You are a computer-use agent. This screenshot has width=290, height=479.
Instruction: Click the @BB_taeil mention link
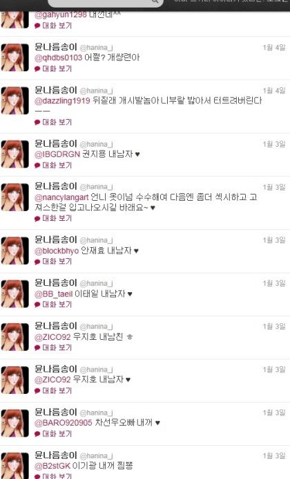point(54,294)
